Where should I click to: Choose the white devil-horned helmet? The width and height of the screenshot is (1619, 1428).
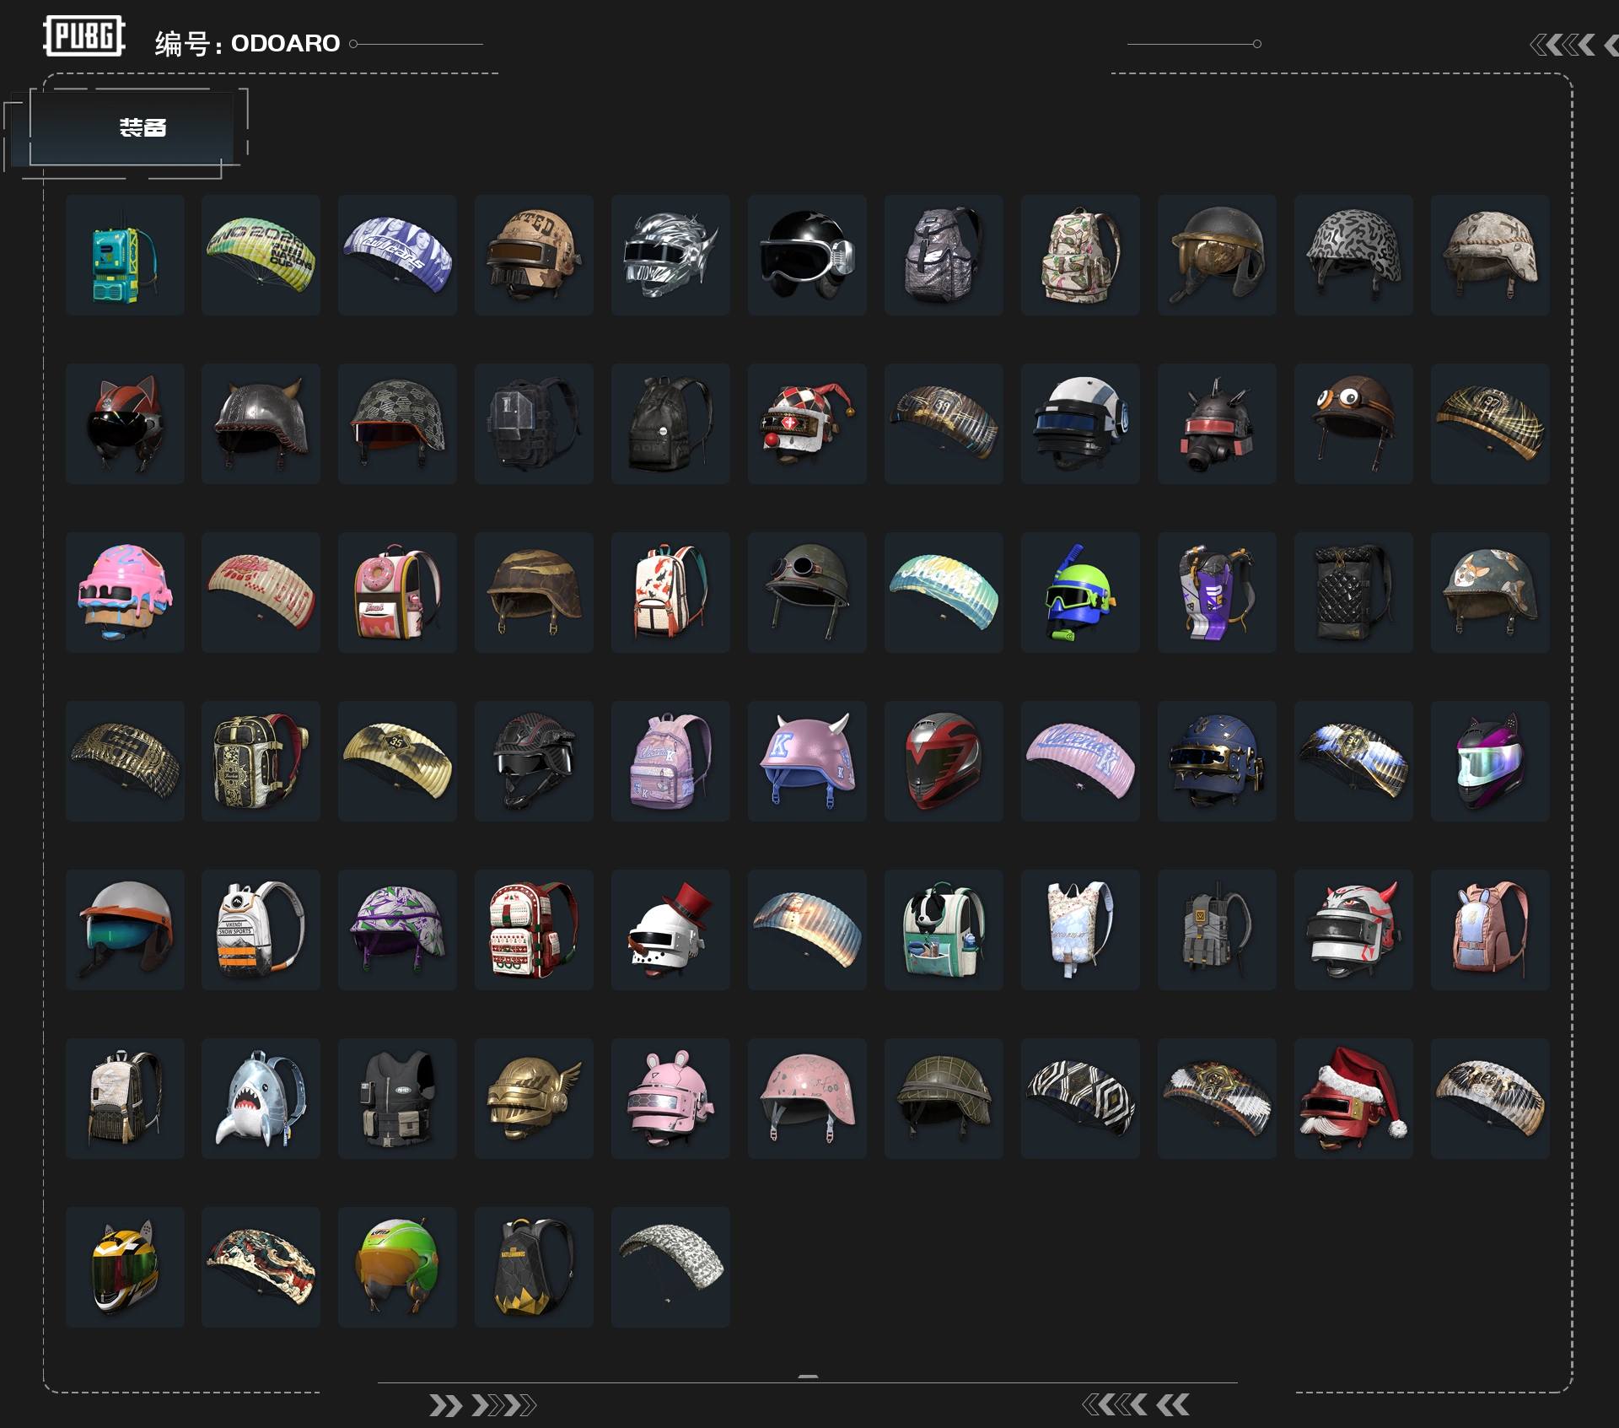pos(1354,930)
